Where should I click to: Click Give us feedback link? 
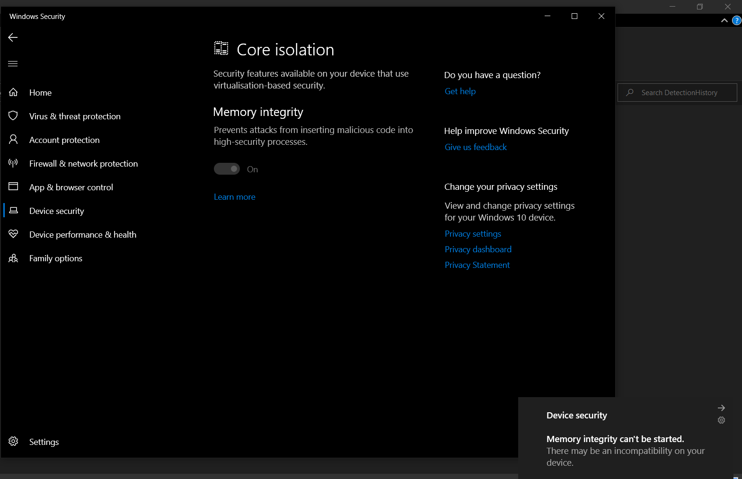pyautogui.click(x=476, y=147)
